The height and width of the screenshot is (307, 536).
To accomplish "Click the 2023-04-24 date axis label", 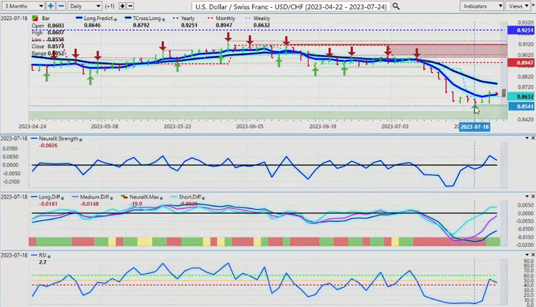I will pos(32,127).
